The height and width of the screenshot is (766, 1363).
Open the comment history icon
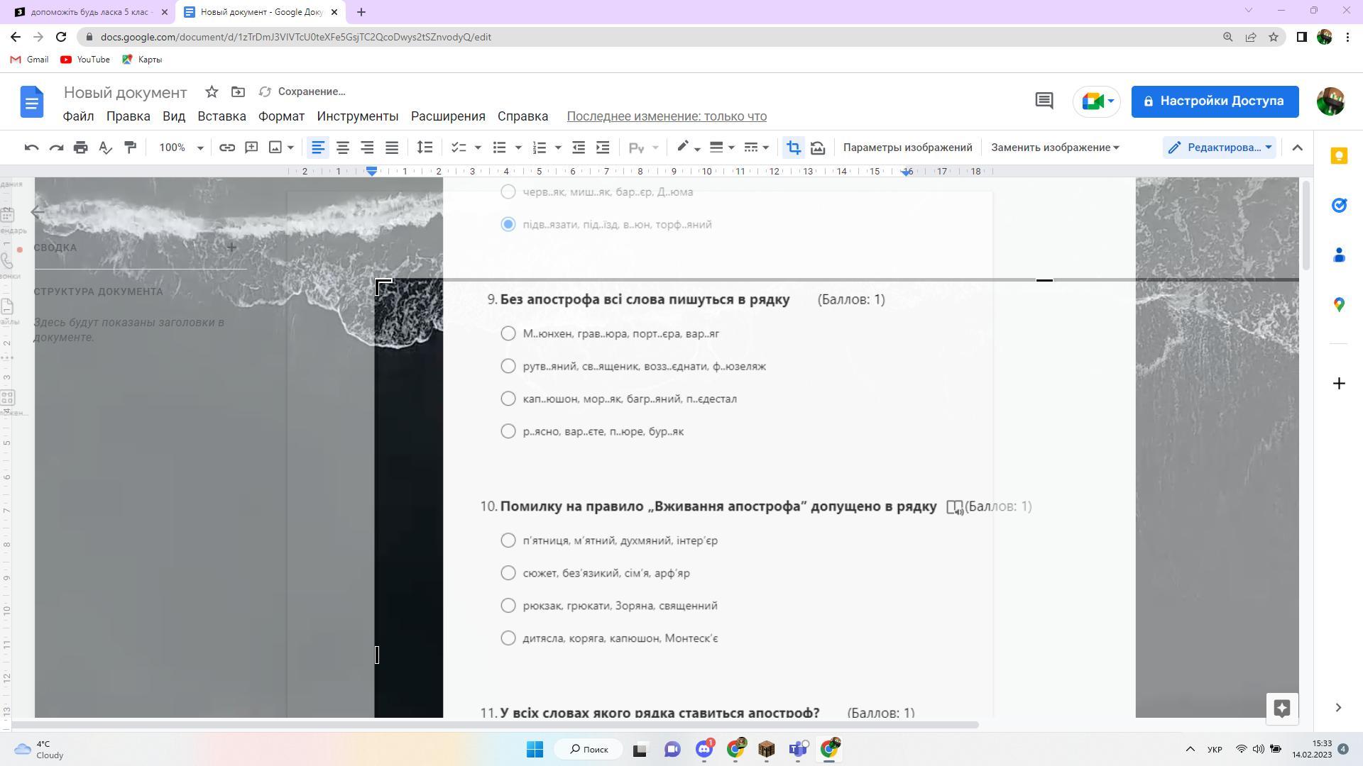(1044, 101)
